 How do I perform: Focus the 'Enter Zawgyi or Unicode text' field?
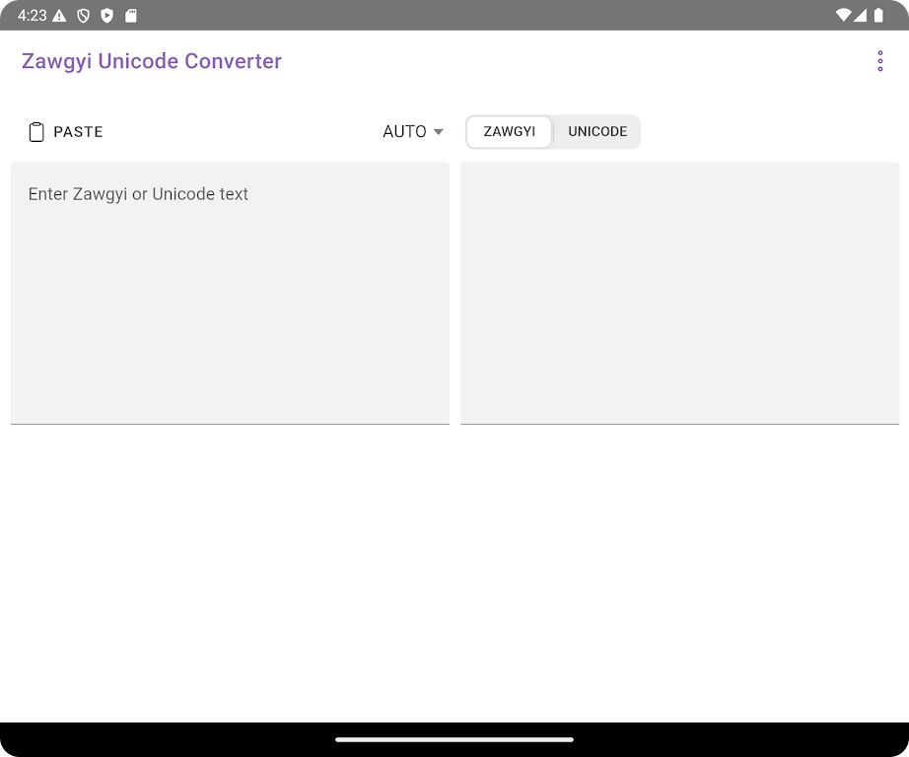click(230, 293)
